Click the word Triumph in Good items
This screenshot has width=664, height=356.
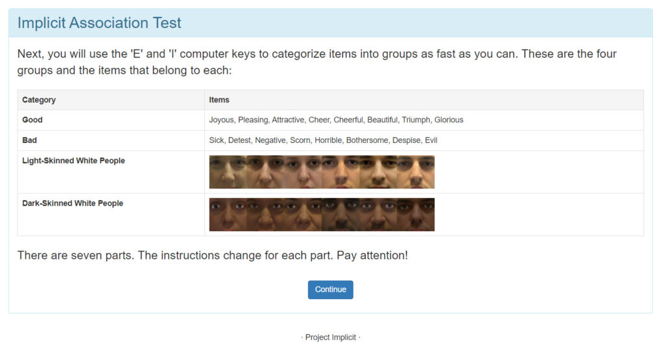pos(416,120)
